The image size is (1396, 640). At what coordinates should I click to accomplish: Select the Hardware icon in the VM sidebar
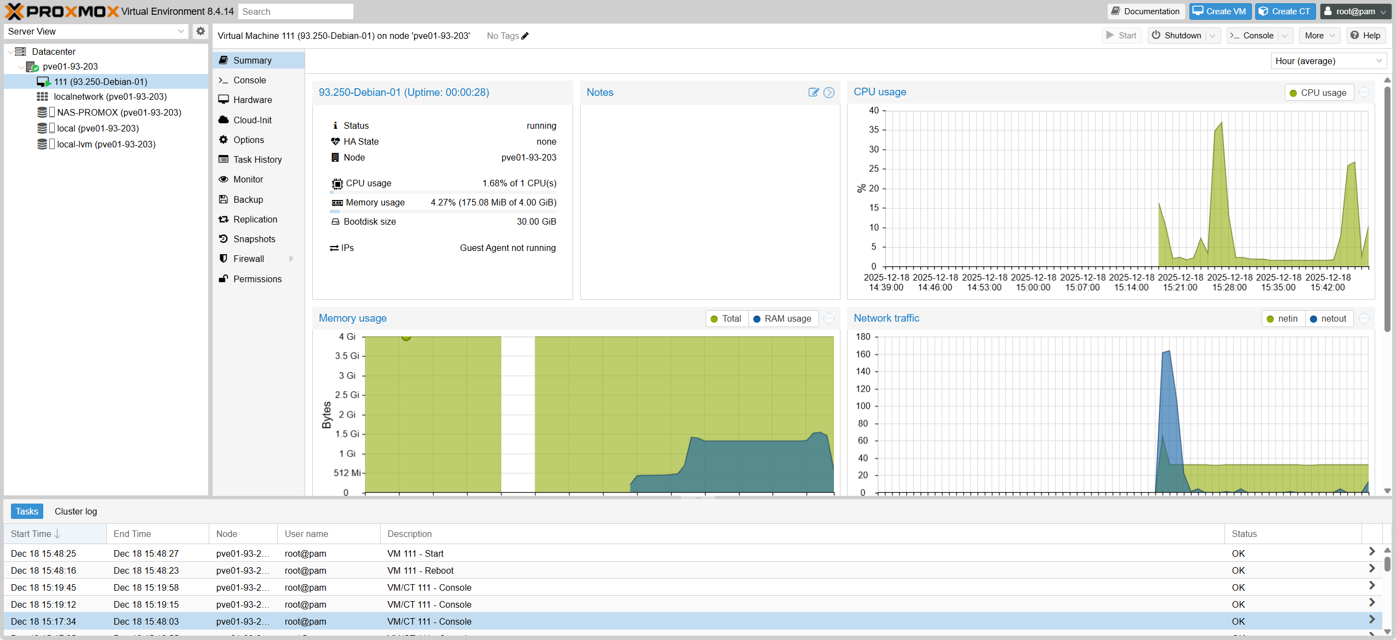point(224,100)
